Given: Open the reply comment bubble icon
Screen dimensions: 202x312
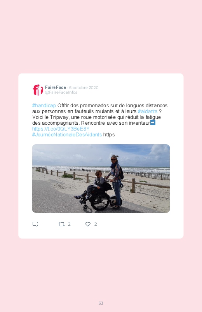Looking at the screenshot, I should [35, 224].
